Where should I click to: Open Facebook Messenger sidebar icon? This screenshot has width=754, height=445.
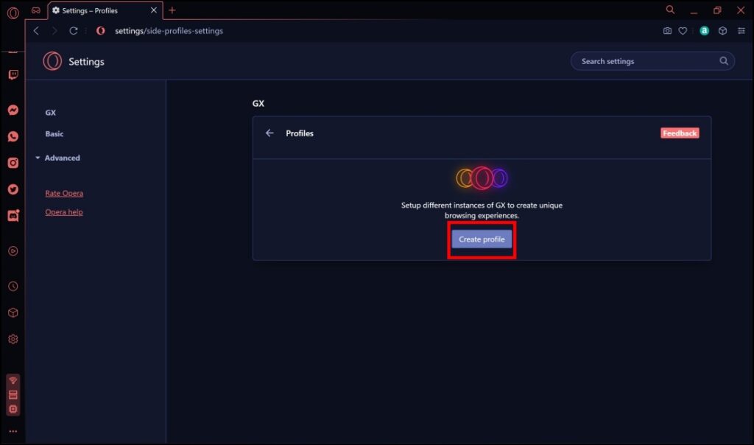click(x=13, y=111)
